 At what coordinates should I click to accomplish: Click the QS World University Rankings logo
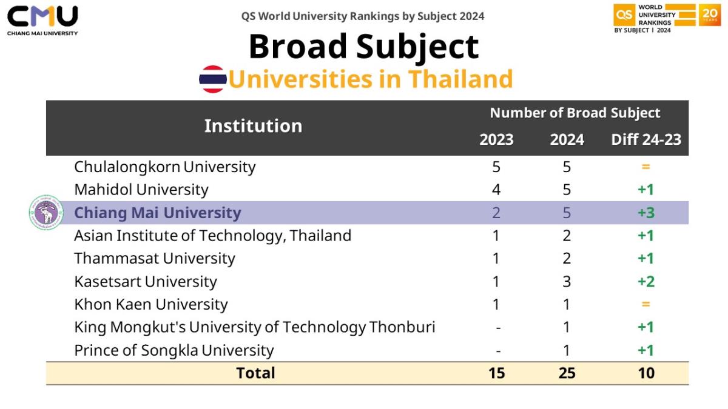(654, 18)
